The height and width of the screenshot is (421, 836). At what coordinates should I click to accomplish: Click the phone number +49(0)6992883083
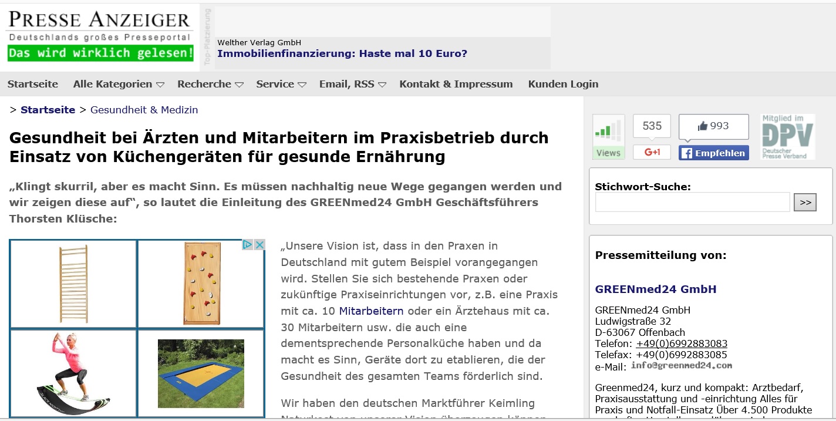coord(682,343)
